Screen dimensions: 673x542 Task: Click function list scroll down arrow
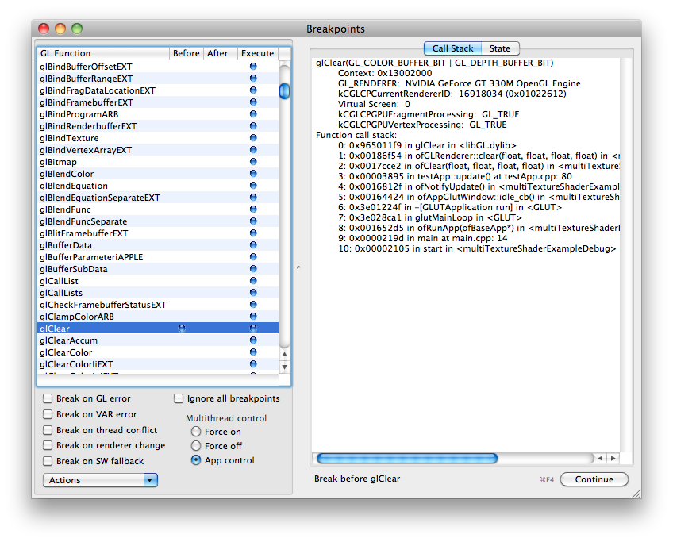[x=285, y=367]
